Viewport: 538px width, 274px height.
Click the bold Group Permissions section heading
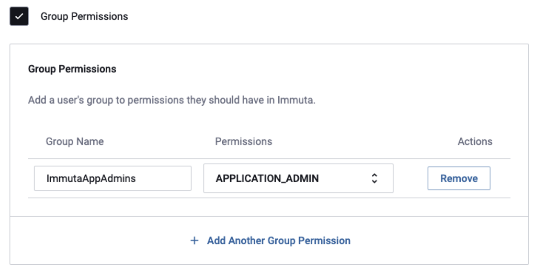click(x=72, y=69)
